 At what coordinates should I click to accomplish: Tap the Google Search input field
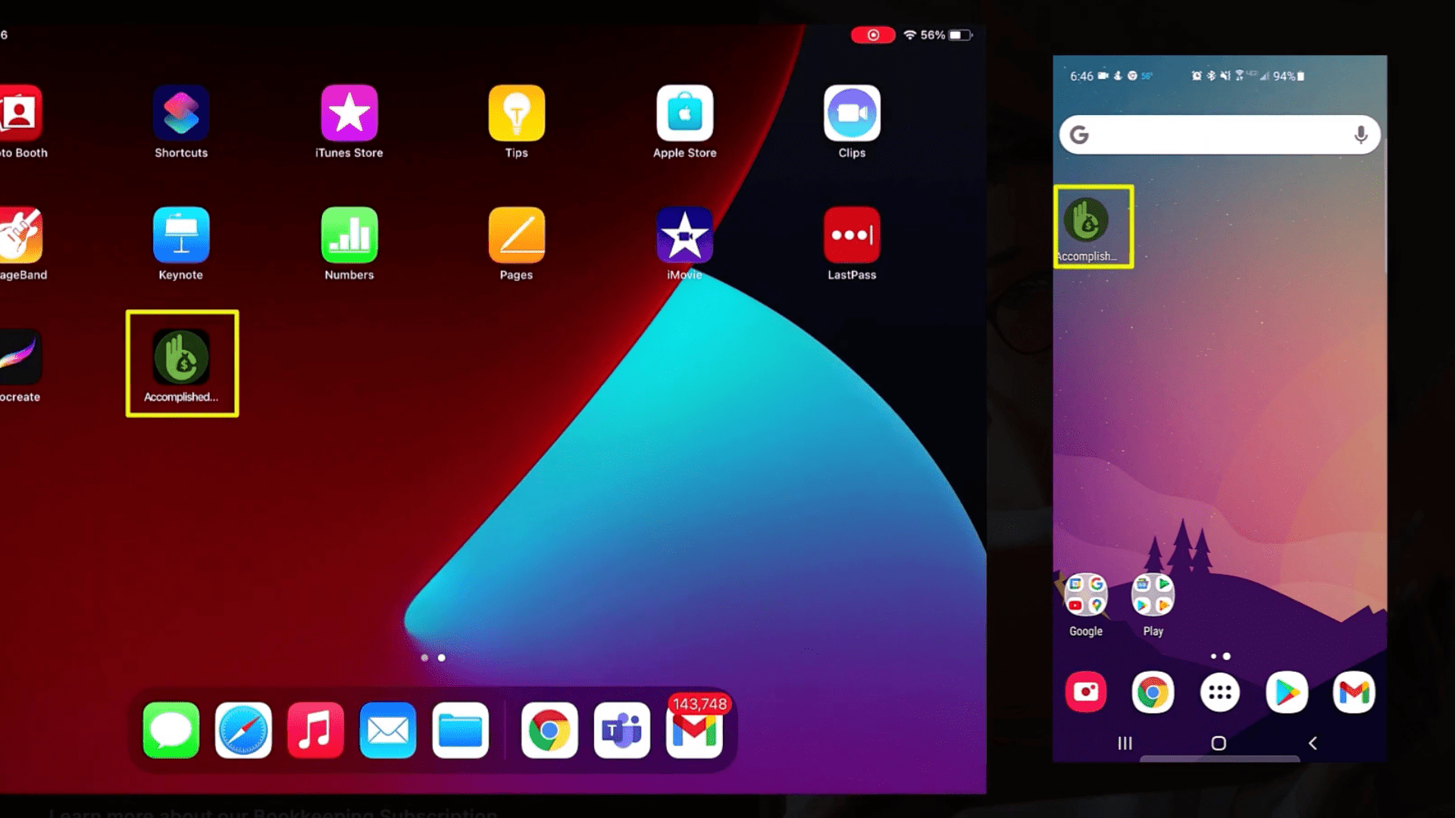(1218, 134)
